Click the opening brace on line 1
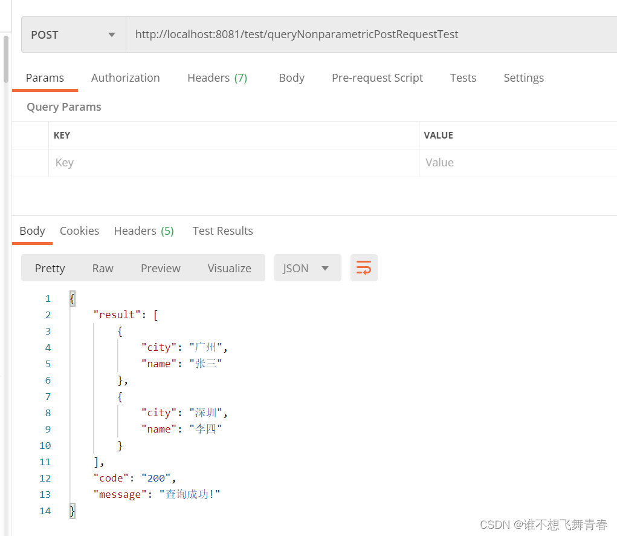The width and height of the screenshot is (617, 536). pyautogui.click(x=72, y=298)
